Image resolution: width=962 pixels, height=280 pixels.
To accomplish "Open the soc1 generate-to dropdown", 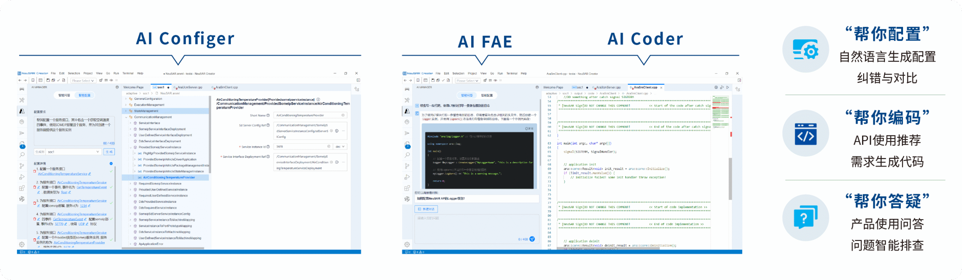I will point(73,152).
